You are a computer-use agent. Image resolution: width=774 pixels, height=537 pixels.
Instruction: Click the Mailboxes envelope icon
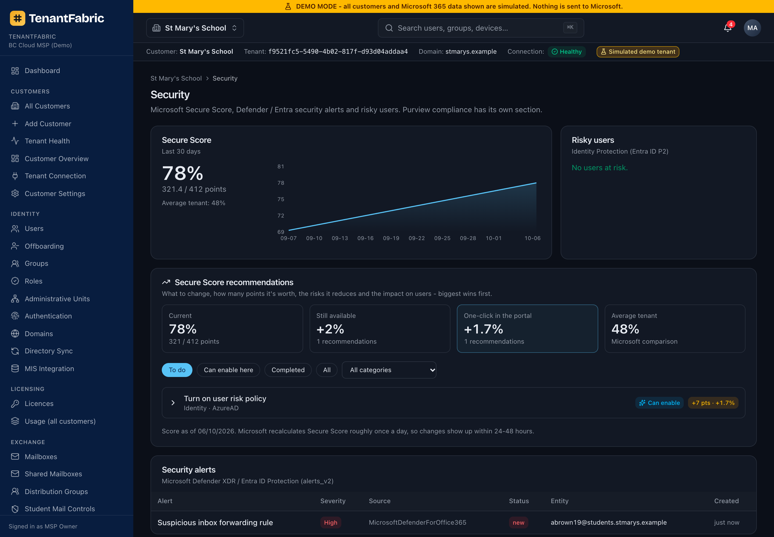tap(15, 457)
